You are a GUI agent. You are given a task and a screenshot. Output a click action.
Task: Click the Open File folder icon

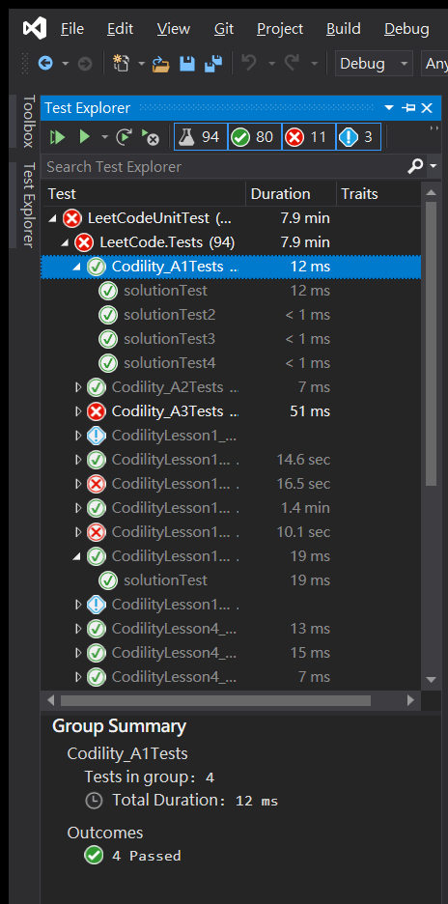pyautogui.click(x=161, y=64)
